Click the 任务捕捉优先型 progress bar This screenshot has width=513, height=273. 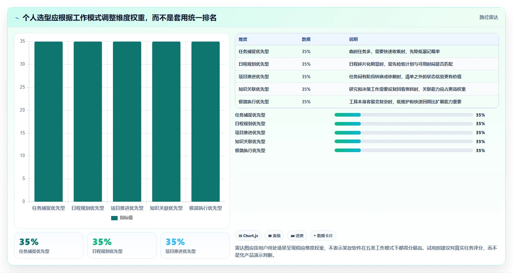point(404,115)
